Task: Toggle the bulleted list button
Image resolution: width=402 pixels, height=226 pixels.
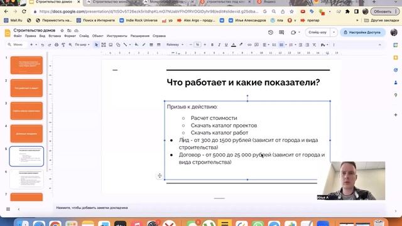Action: (x=281, y=45)
